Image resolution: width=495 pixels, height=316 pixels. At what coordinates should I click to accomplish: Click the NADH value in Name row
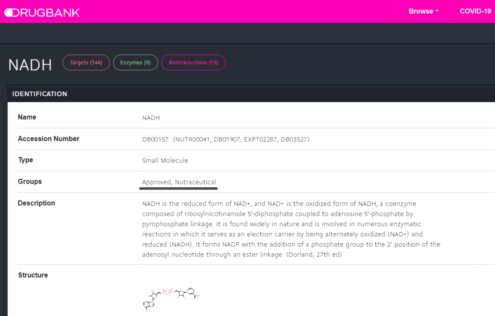(x=151, y=118)
